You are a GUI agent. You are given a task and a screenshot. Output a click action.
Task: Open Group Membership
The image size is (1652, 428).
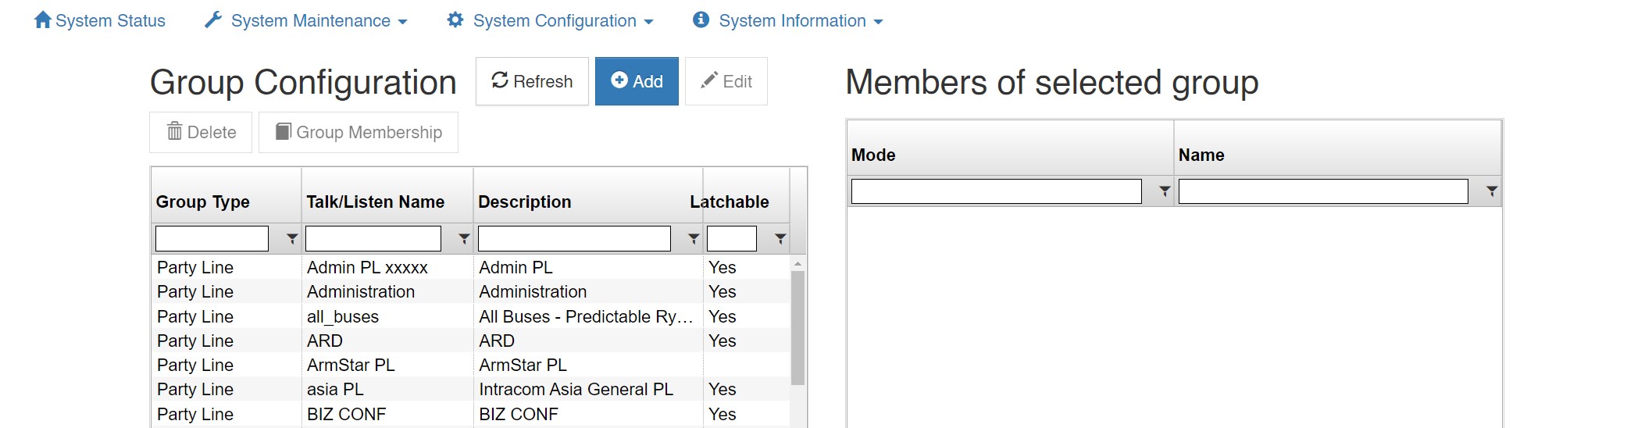[359, 132]
